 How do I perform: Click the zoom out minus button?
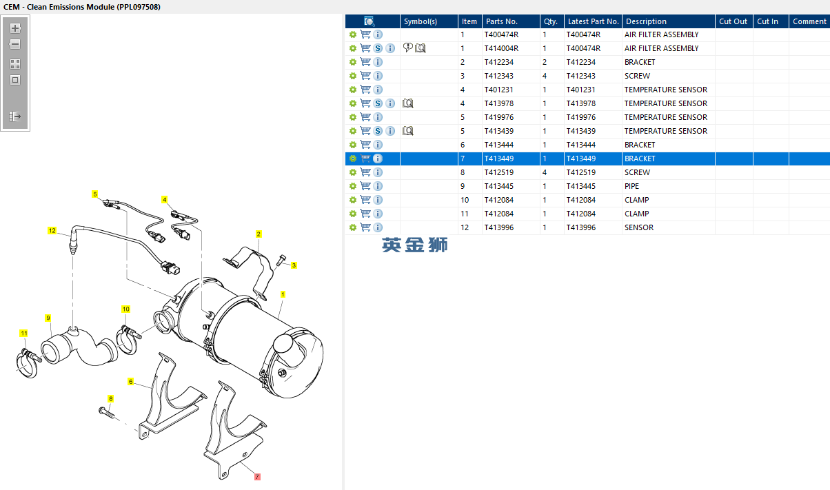tap(15, 44)
